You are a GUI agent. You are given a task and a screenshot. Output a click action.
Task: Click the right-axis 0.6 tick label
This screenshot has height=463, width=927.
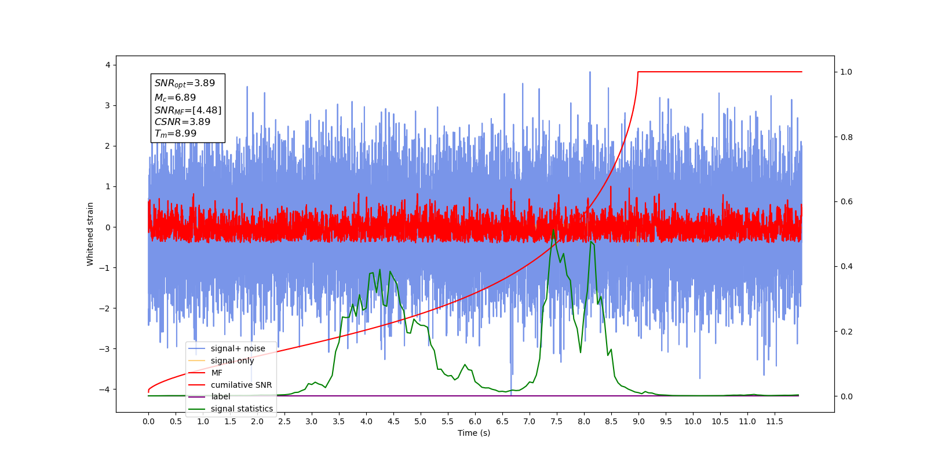coord(846,201)
